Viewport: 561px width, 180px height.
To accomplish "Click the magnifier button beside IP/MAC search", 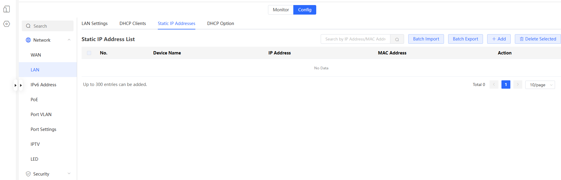I will (x=397, y=39).
